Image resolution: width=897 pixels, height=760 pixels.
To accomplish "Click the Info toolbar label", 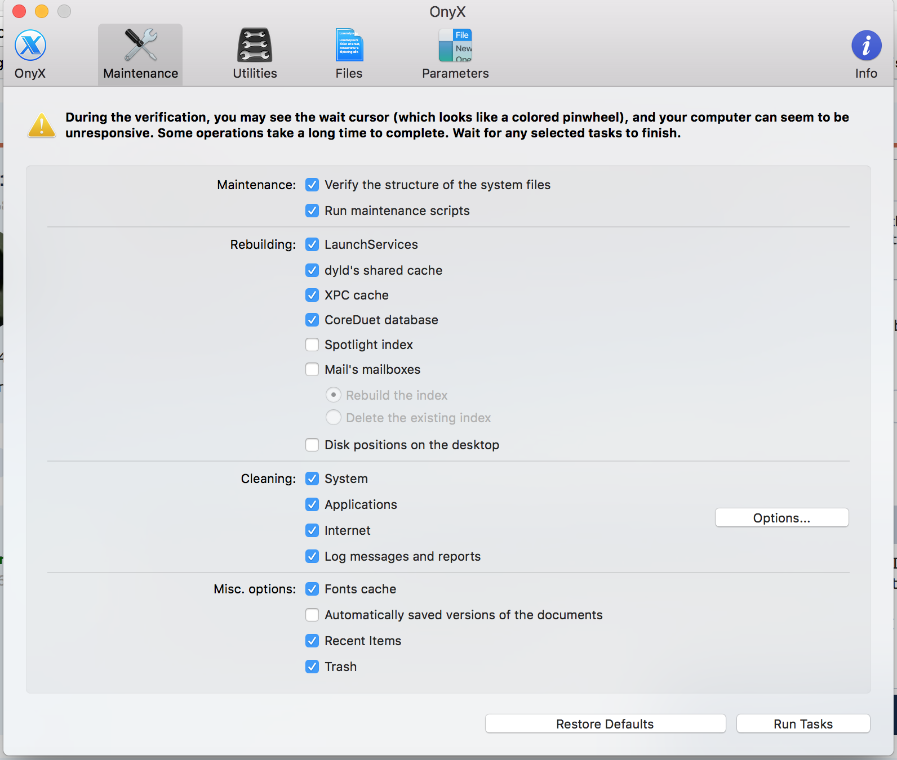I will 866,73.
